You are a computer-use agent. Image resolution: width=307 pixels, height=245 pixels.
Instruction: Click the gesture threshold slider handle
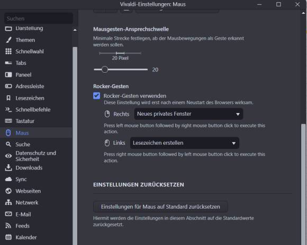pos(105,70)
